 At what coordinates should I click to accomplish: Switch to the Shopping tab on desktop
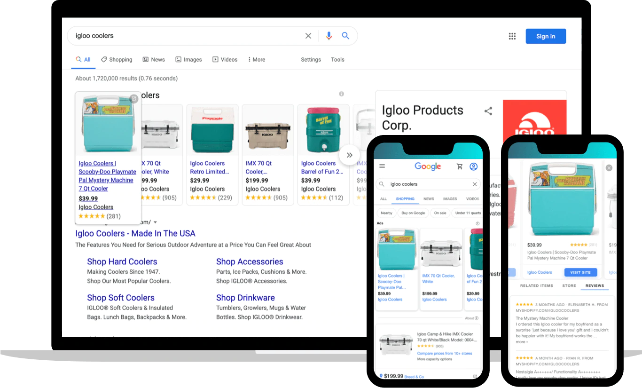coord(117,60)
